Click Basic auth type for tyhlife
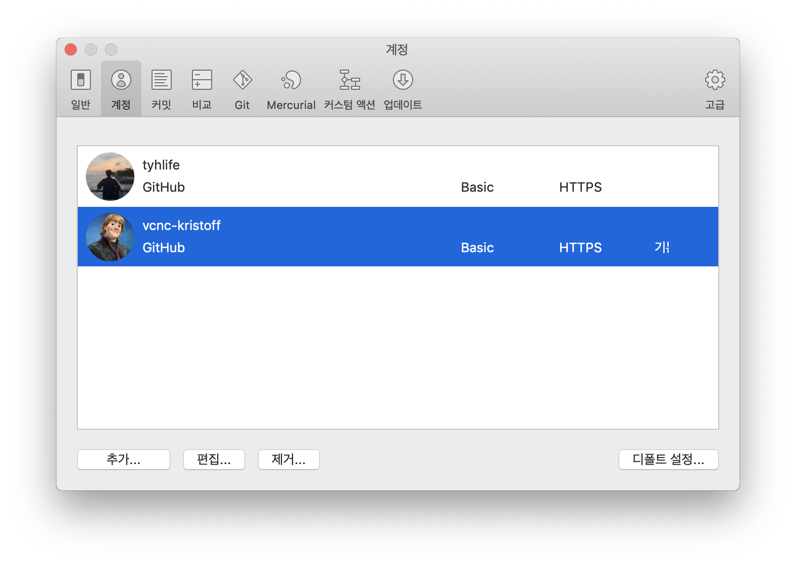This screenshot has width=796, height=565. [x=477, y=187]
